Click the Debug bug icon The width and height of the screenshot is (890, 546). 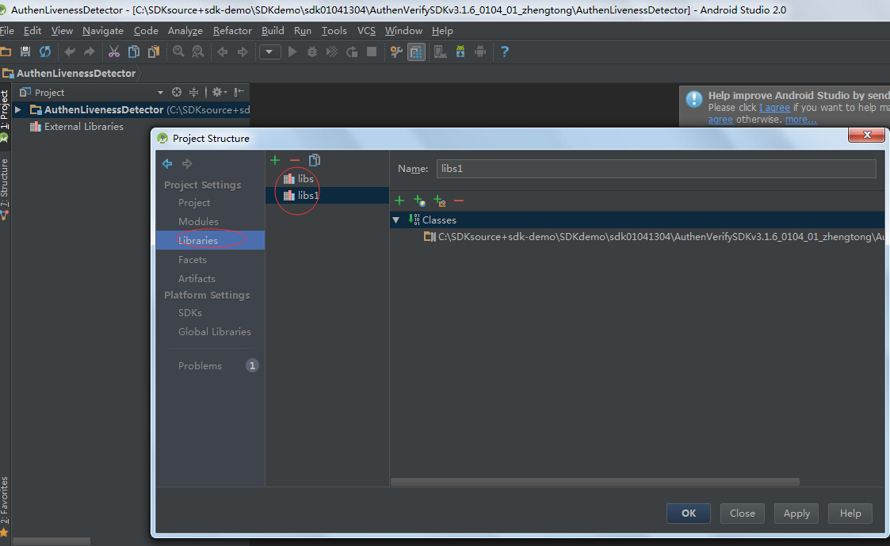click(x=312, y=52)
